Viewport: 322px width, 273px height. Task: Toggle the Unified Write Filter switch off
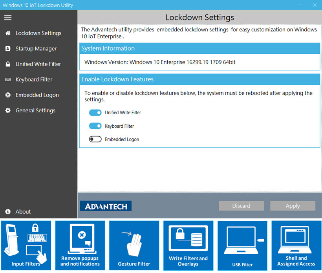tap(95, 113)
